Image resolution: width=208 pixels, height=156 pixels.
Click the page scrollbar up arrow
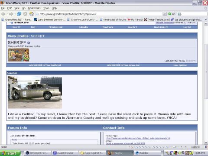pos(206,23)
